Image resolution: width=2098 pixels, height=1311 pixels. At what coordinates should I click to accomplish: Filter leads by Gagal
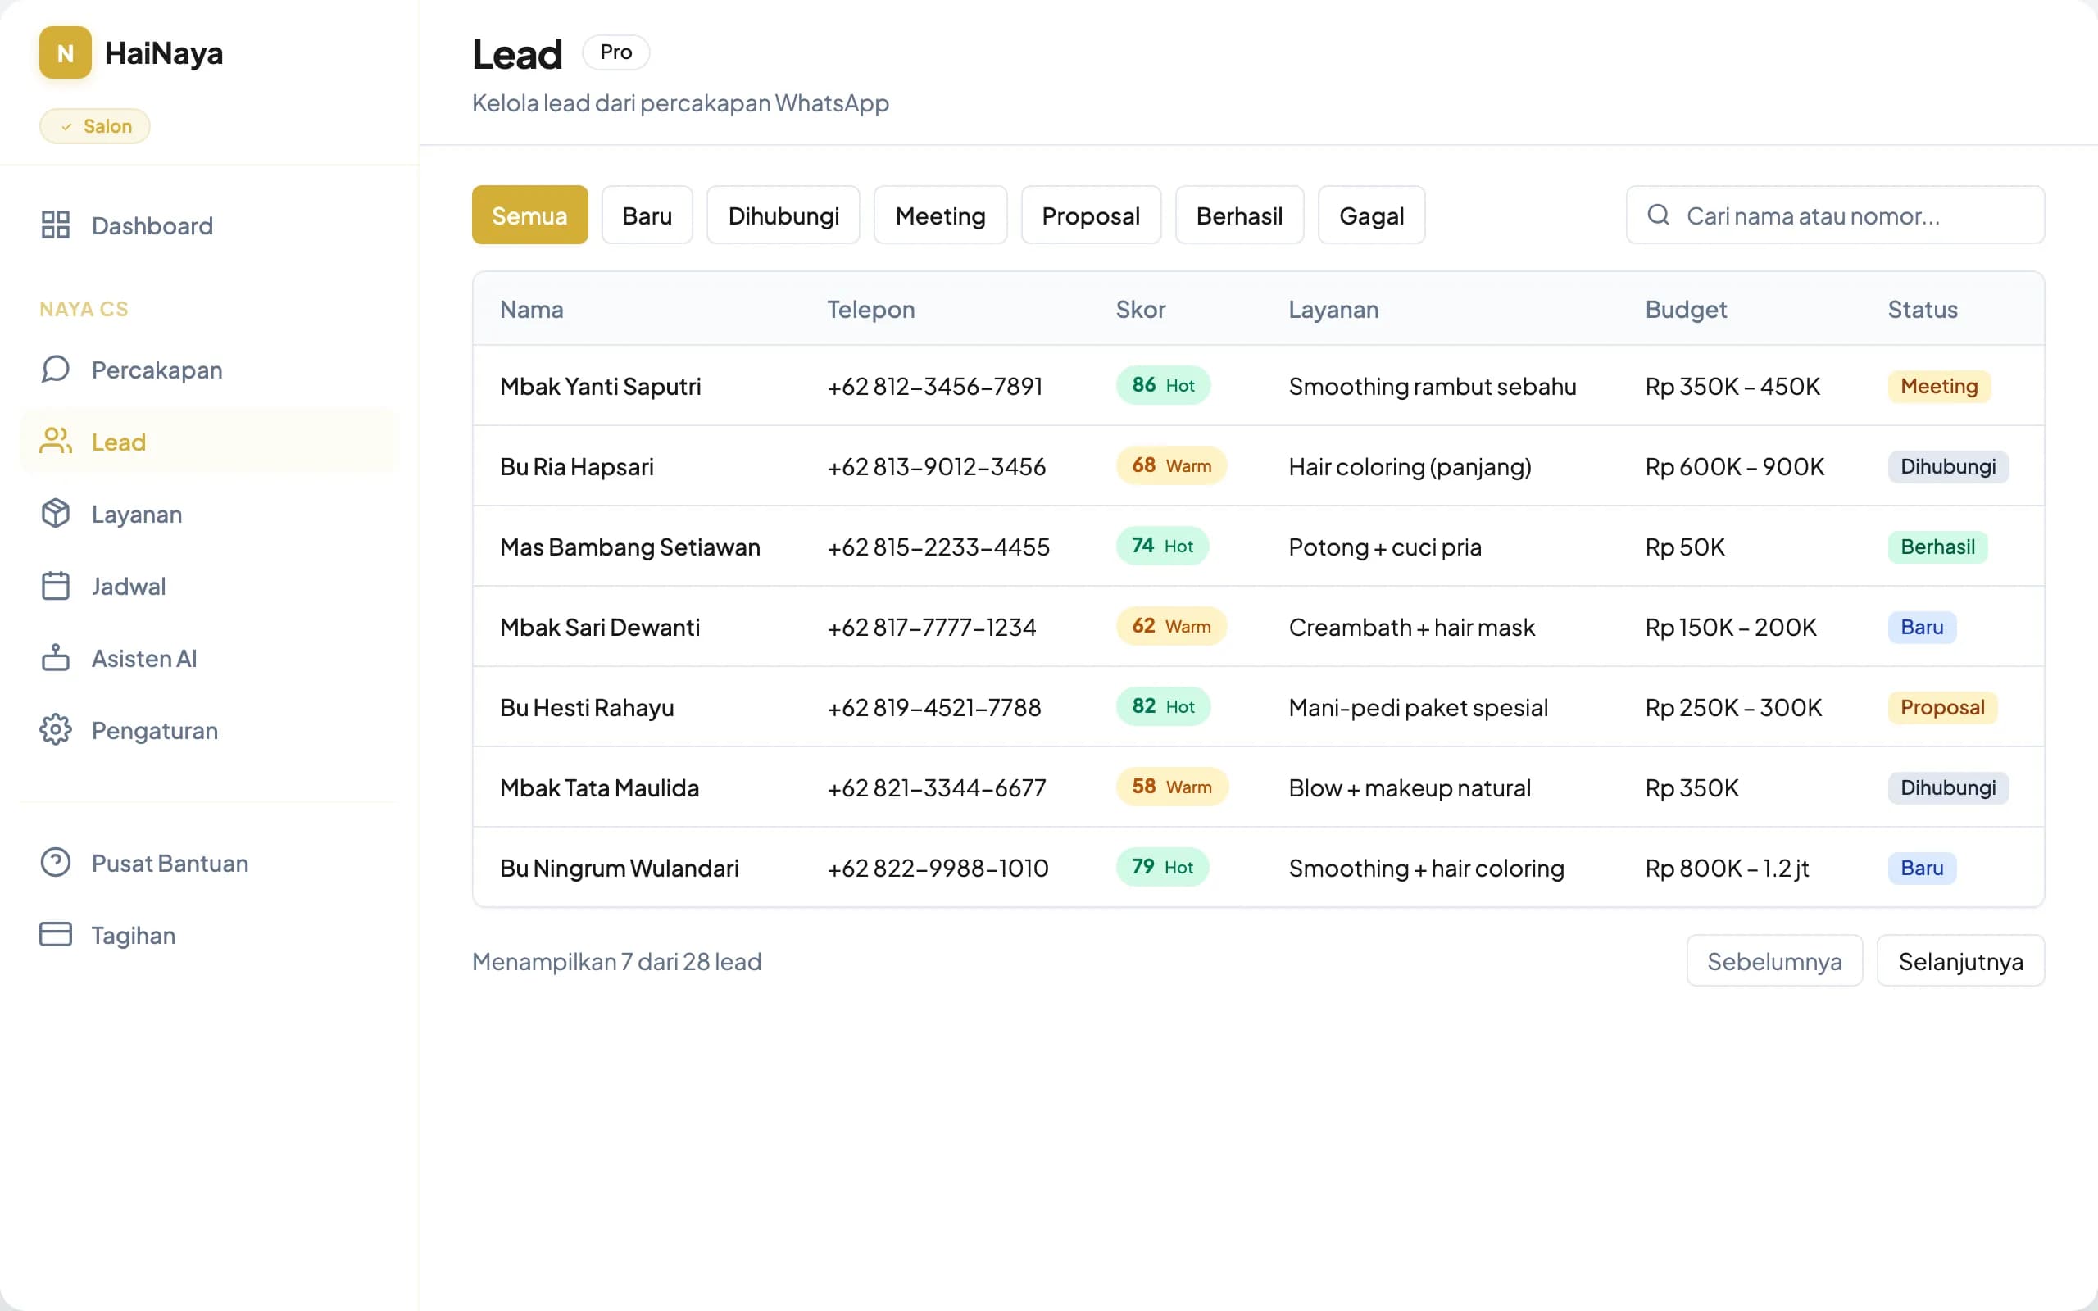1370,215
